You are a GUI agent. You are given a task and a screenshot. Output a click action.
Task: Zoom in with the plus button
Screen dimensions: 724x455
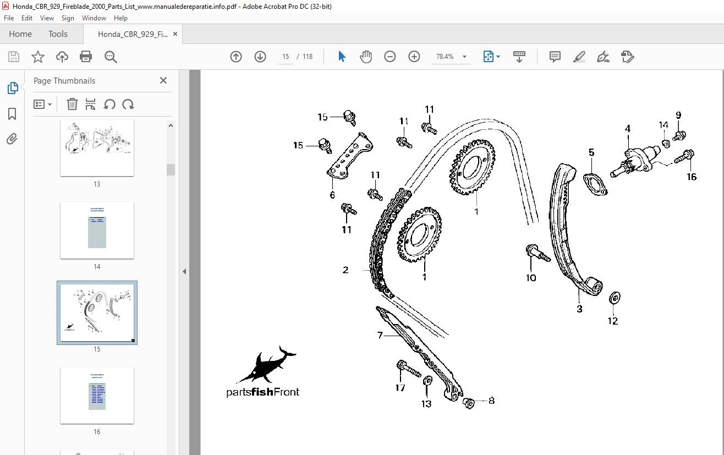click(414, 57)
